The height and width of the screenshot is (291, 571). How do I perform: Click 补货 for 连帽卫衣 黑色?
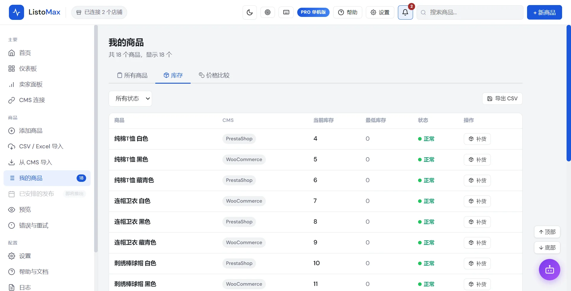click(477, 222)
